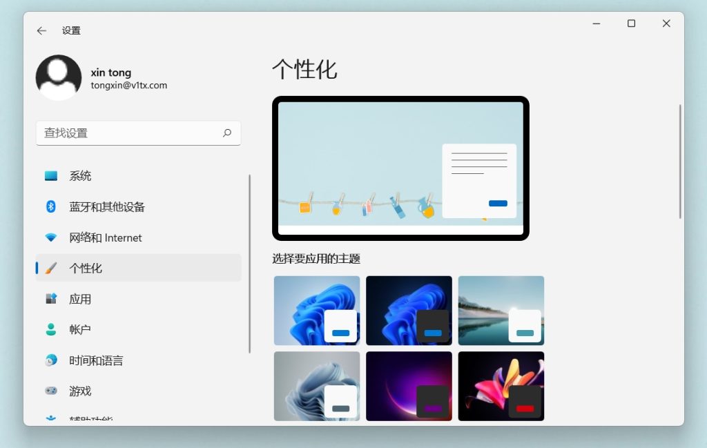Click the 选择要应用的主题 label

(316, 259)
